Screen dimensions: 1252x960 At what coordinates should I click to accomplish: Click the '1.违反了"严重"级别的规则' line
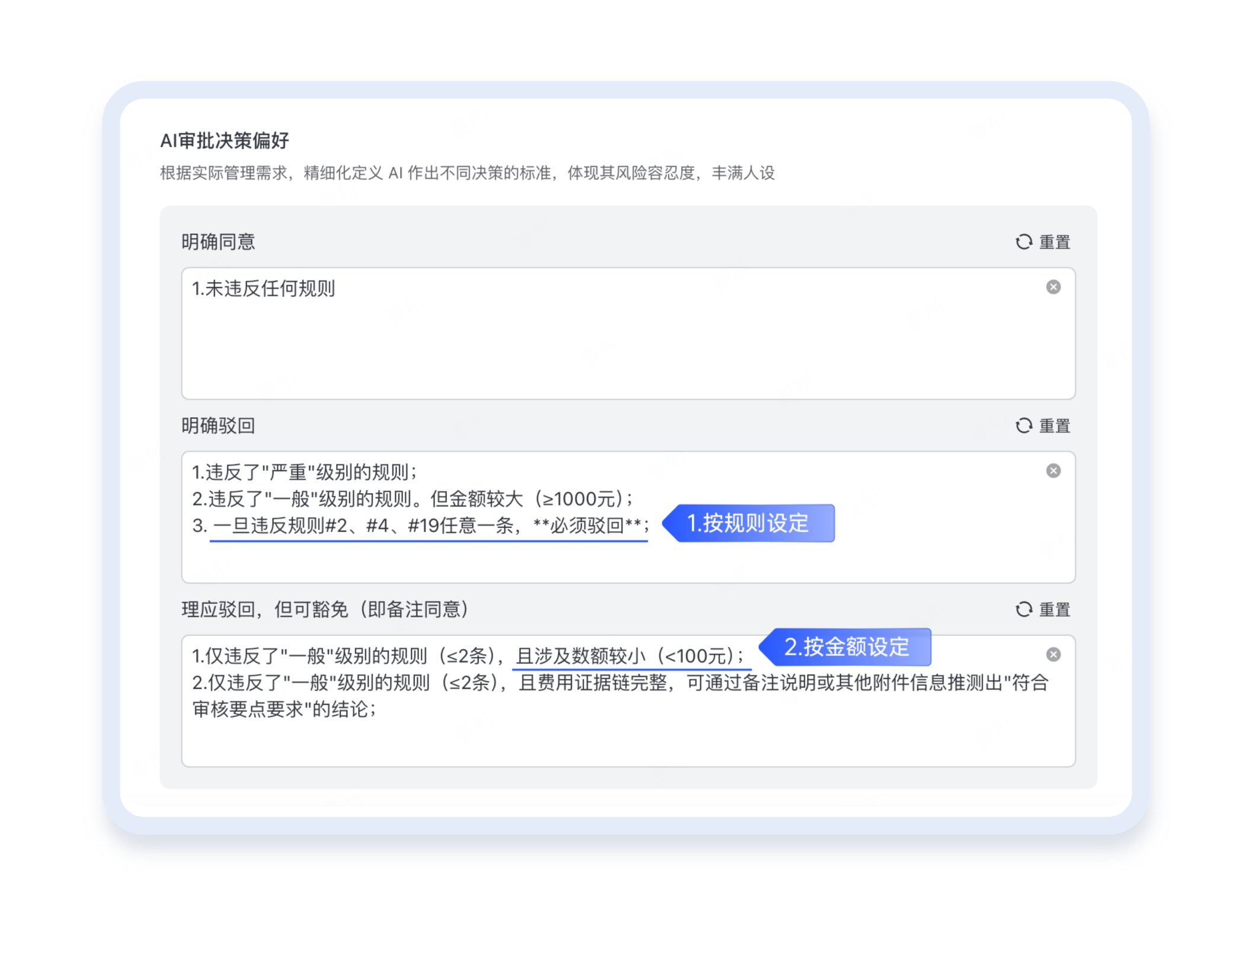(x=305, y=472)
